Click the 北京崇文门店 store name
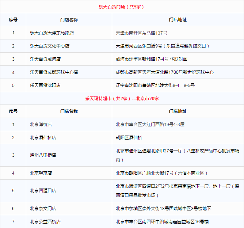The width and height of the screenshot is (244, 228). click(43, 209)
